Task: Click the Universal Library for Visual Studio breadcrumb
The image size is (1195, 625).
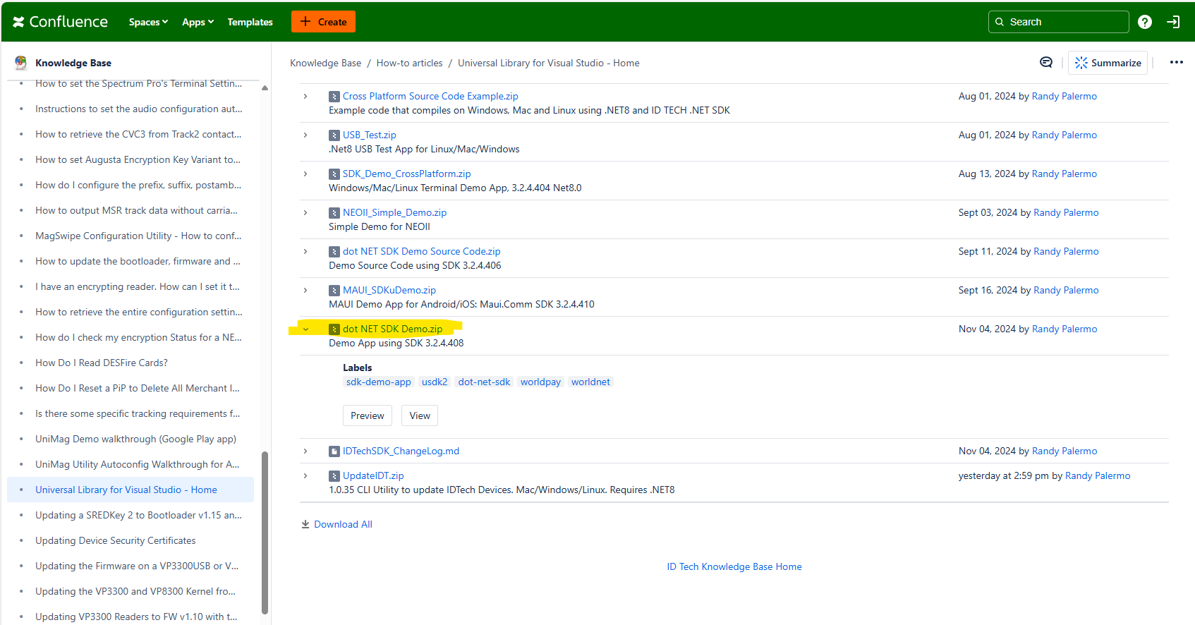Action: (548, 63)
